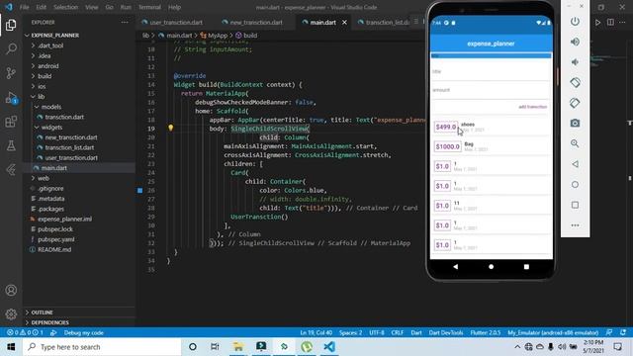The image size is (633, 356).
Task: Rotate emulator left
Action: click(575, 82)
